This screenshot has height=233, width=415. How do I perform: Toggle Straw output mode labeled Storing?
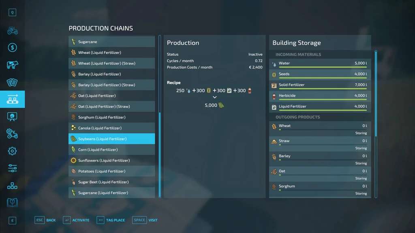[361, 148]
